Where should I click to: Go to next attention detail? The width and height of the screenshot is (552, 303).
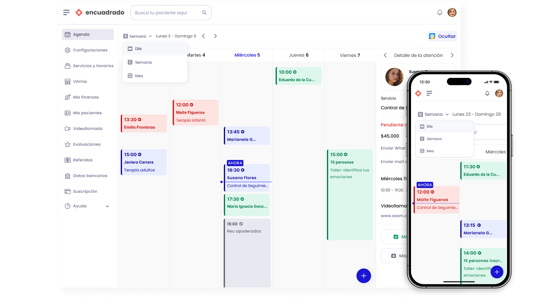pyautogui.click(x=452, y=55)
